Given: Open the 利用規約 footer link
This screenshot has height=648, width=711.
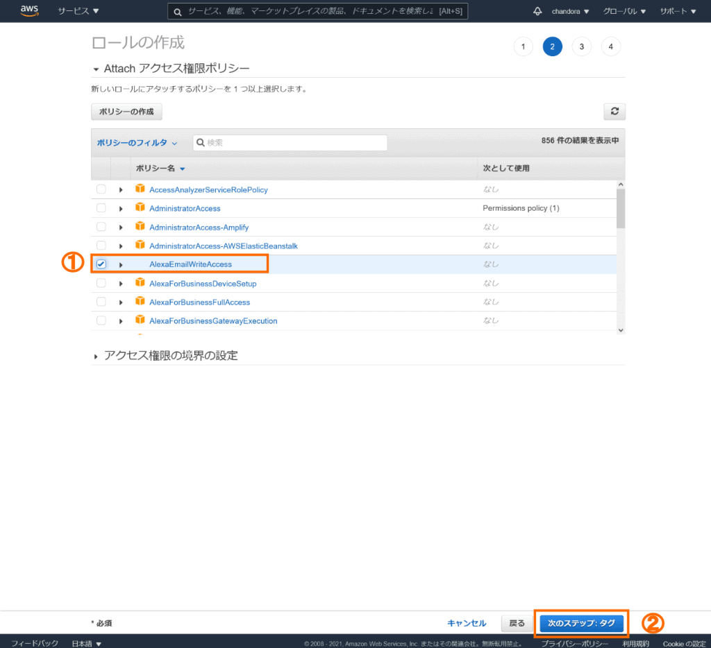Looking at the screenshot, I should click(636, 643).
